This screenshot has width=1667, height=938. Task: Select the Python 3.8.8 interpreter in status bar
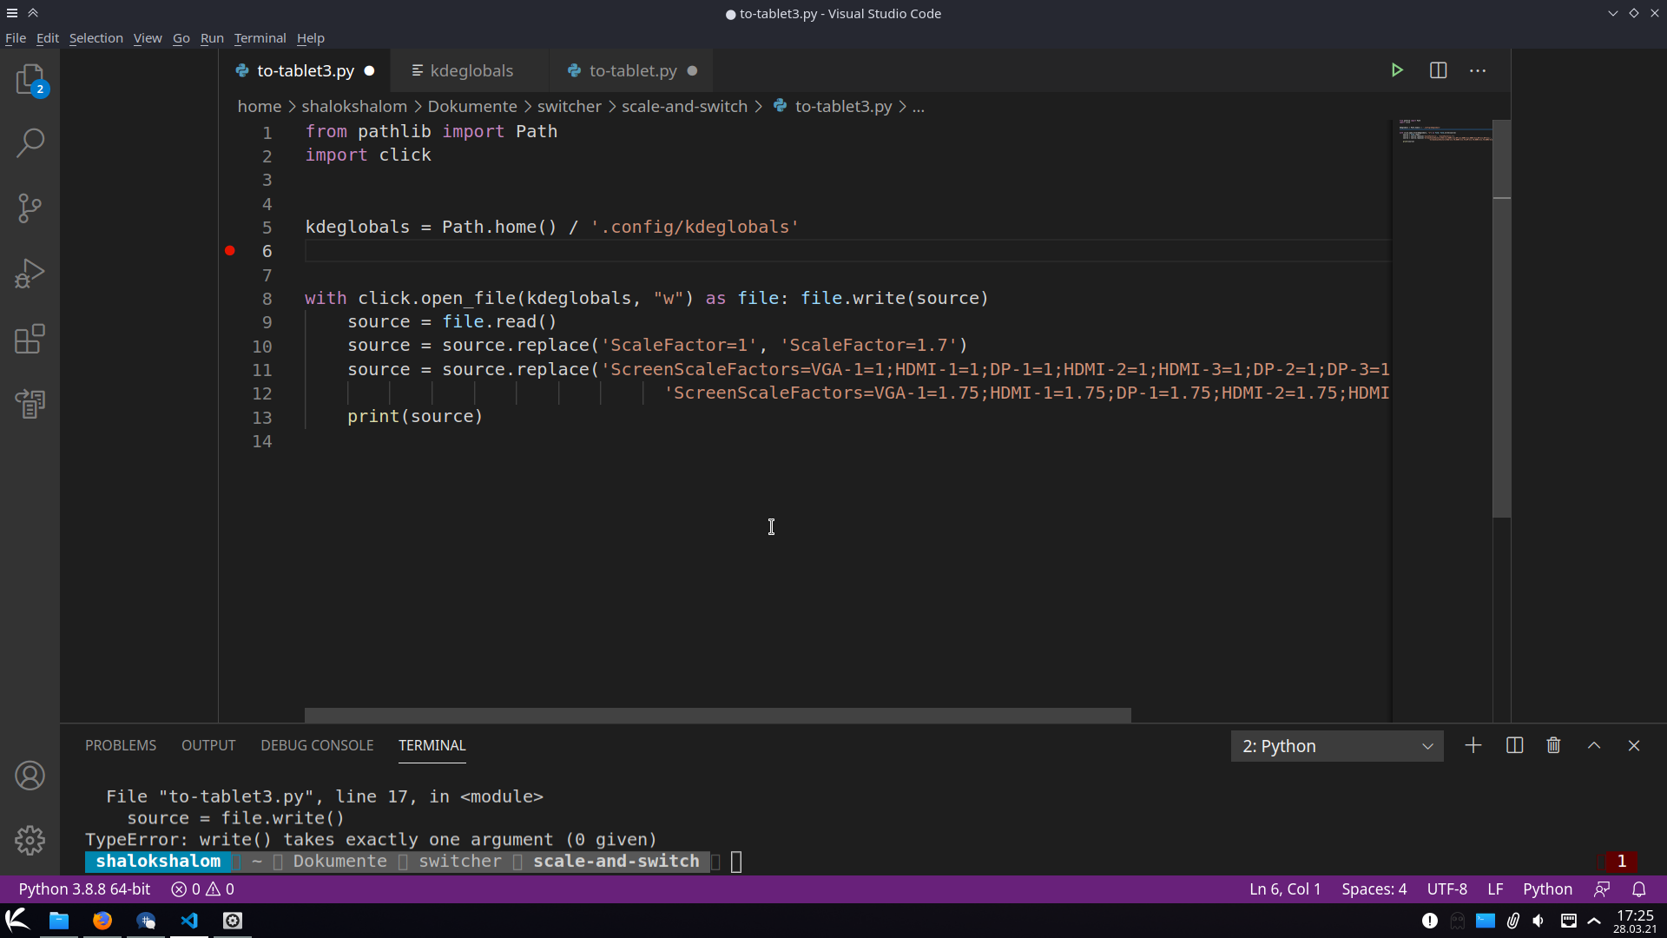[83, 888]
